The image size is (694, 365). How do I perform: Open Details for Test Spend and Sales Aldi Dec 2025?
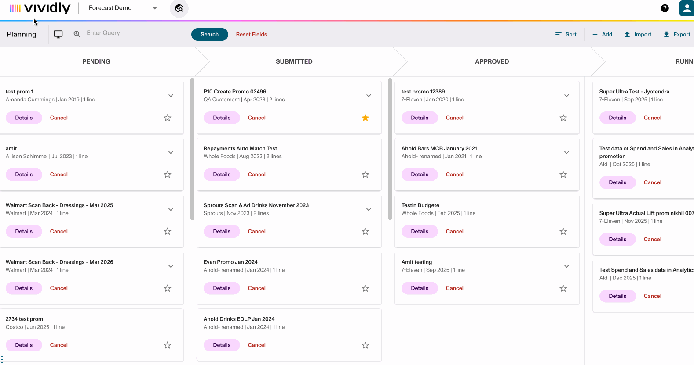(617, 296)
